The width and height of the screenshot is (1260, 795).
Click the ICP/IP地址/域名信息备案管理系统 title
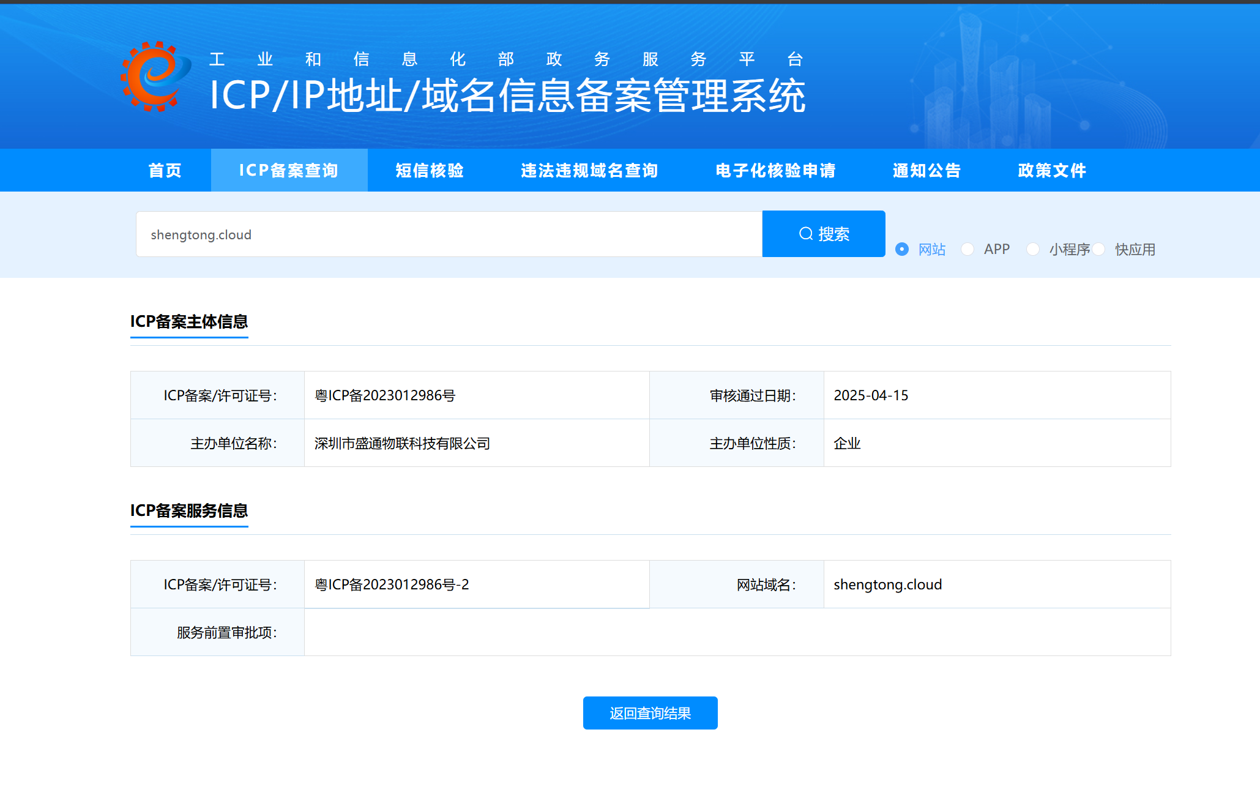click(507, 95)
